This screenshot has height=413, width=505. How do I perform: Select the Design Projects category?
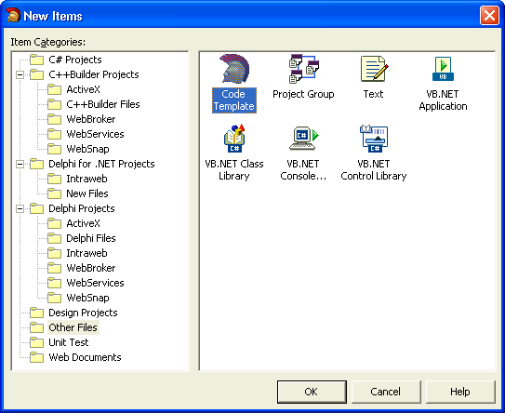[83, 313]
